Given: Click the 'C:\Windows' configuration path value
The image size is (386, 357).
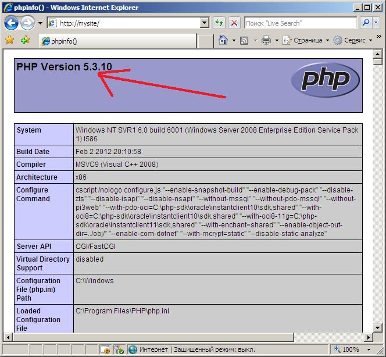Looking at the screenshot, I should (x=95, y=281).
